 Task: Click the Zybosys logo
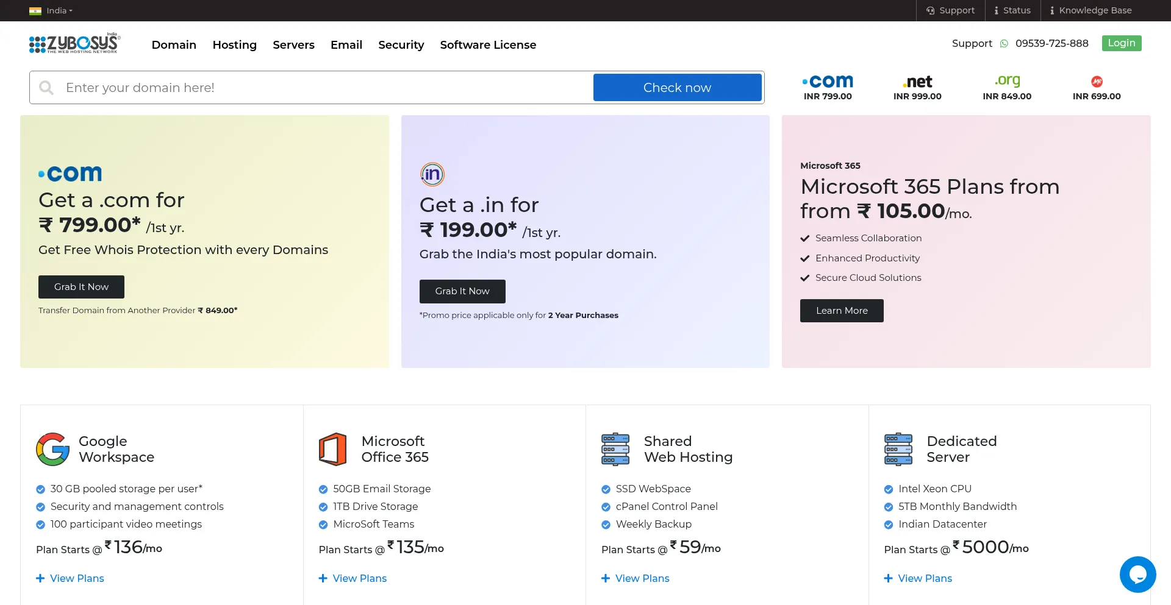(74, 43)
